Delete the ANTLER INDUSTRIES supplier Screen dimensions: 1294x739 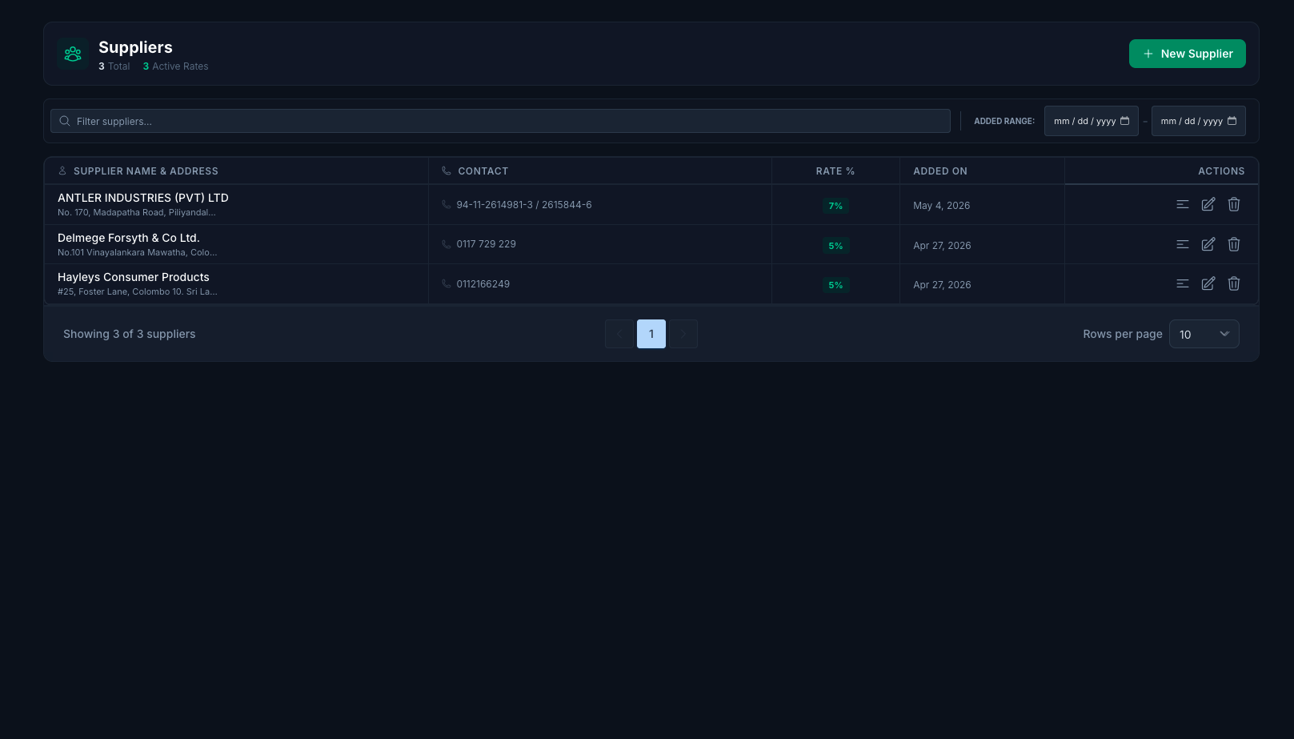[x=1233, y=204]
